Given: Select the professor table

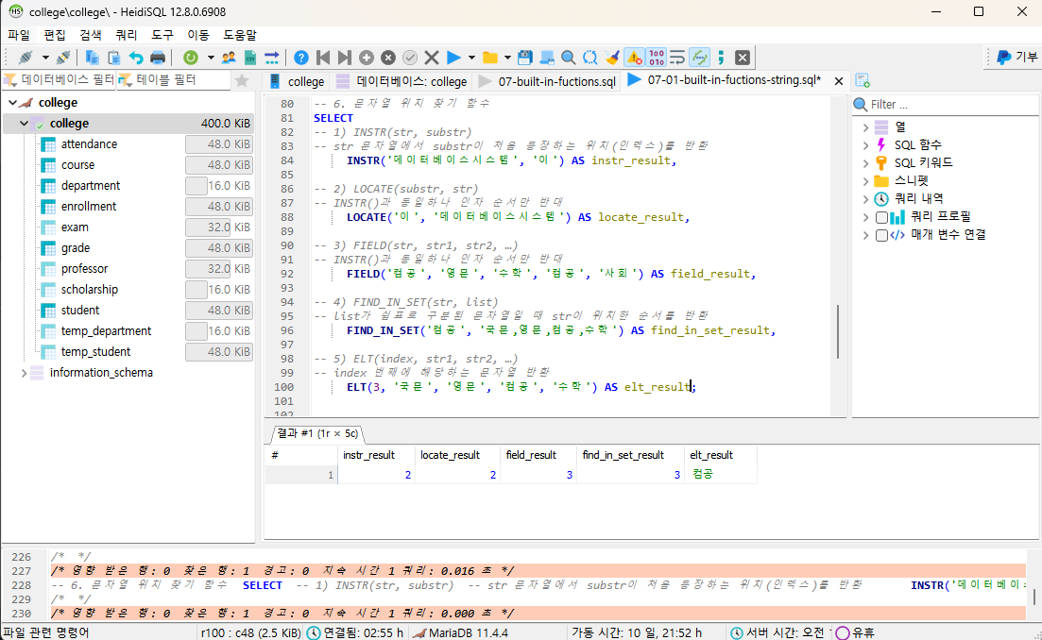Looking at the screenshot, I should point(84,269).
